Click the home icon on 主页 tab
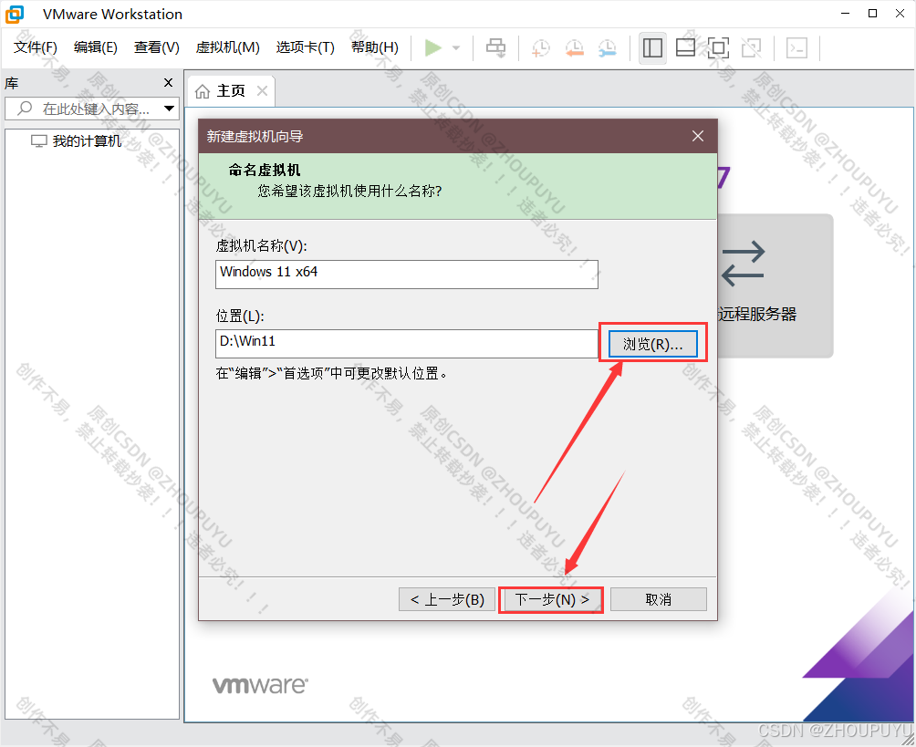The image size is (916, 747). point(203,91)
